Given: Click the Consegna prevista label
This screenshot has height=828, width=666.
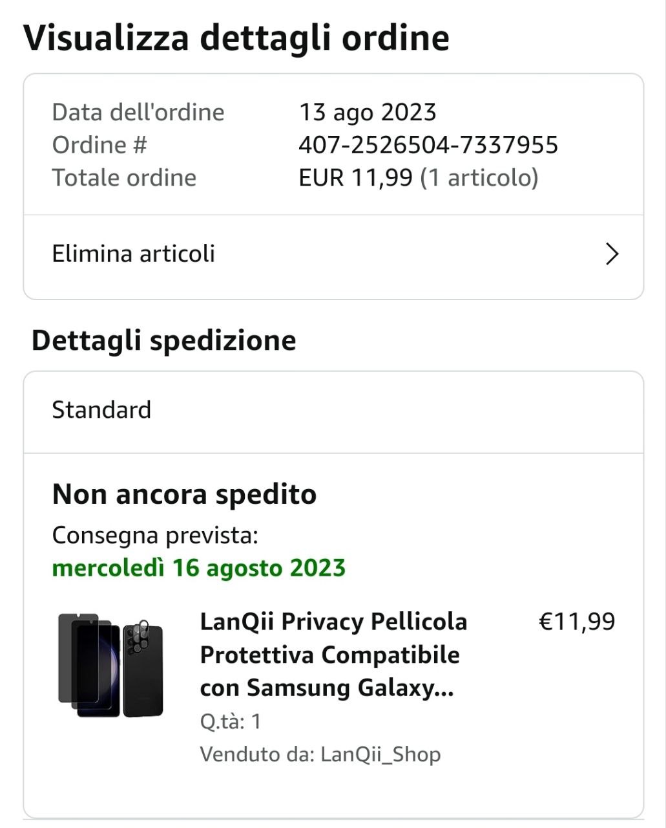Looking at the screenshot, I should click(x=154, y=536).
